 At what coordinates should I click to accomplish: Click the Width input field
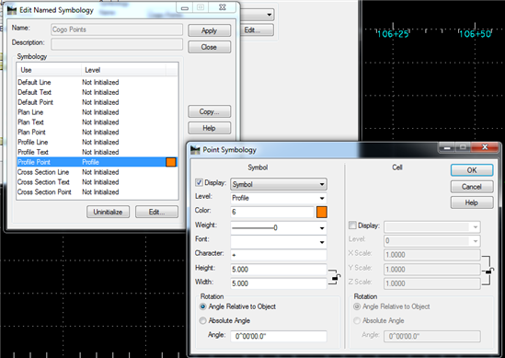tap(279, 283)
